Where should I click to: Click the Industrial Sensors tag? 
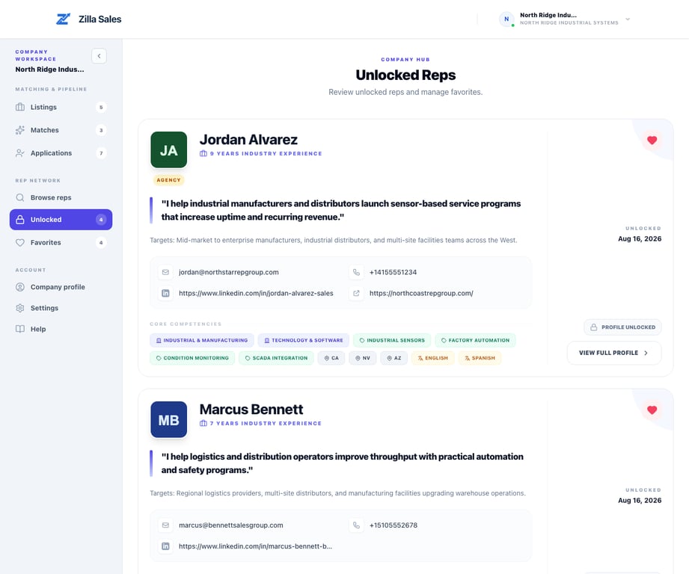click(x=392, y=340)
